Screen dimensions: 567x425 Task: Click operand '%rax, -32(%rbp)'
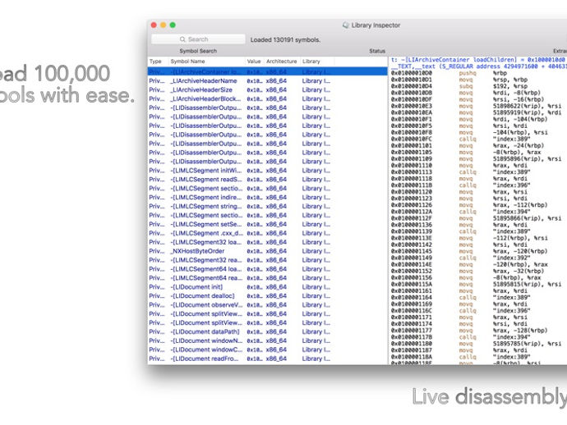(x=519, y=271)
